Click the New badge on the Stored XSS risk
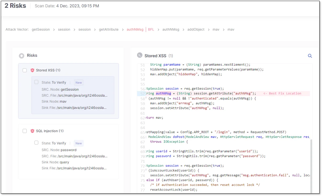 (78, 83)
